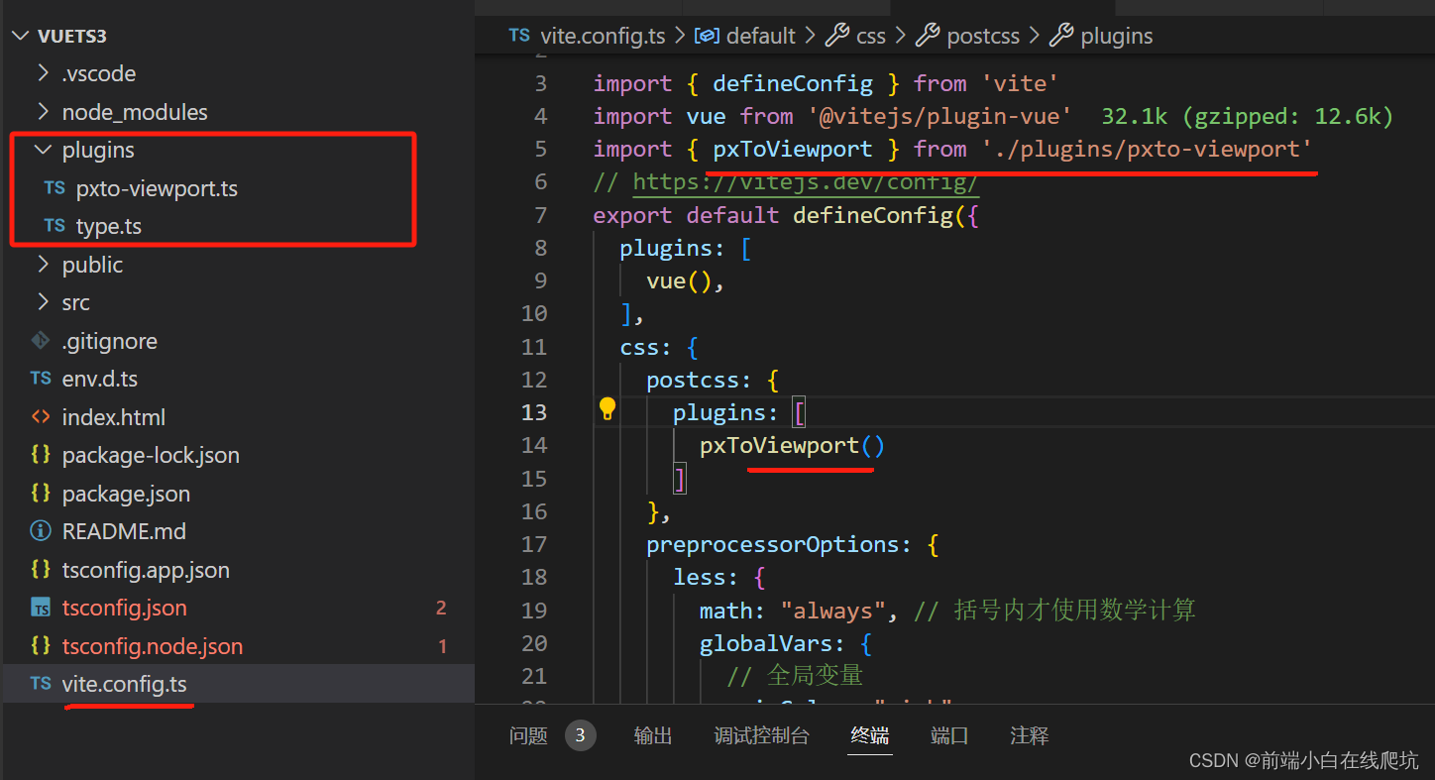Image resolution: width=1435 pixels, height=780 pixels.
Task: Open type.ts in the explorer
Action: (x=109, y=226)
